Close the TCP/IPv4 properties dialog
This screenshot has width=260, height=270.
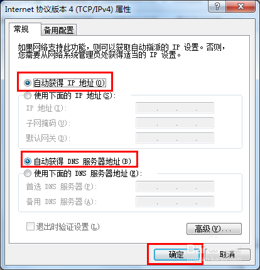241,7
